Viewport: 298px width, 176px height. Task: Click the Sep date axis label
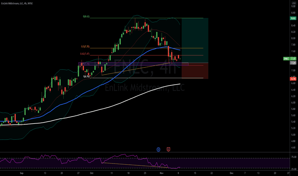pyautogui.click(x=21, y=173)
